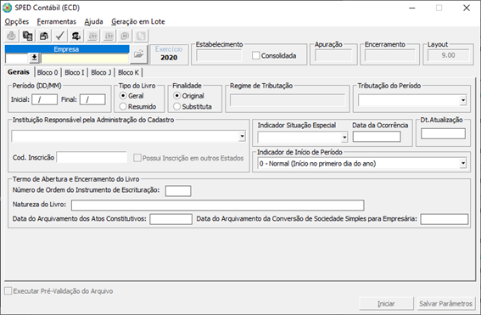Viewport: 481px width, 315px height.
Task: Open the Tributação do Período dropdown
Action: tap(463, 100)
